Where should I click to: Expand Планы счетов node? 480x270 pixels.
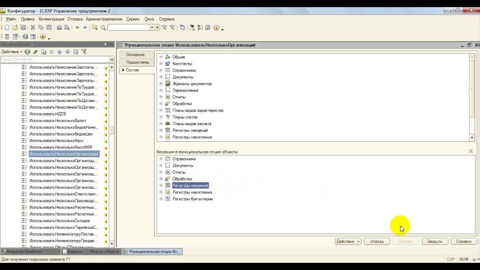click(x=161, y=117)
